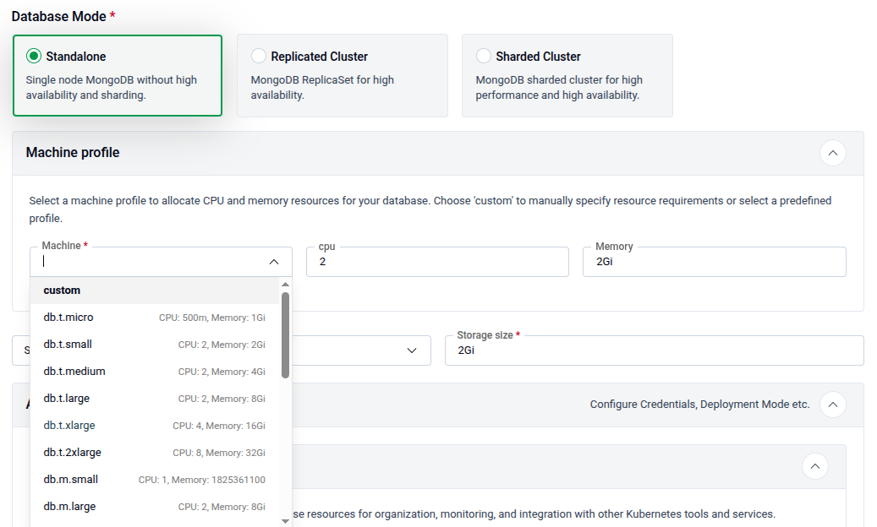Screen dimensions: 877x527
Task: Open the storage class dropdown
Action: click(x=412, y=350)
